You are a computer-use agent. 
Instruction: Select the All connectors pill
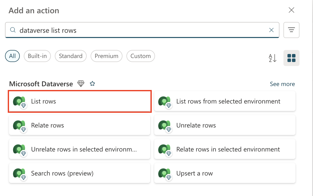(12, 56)
